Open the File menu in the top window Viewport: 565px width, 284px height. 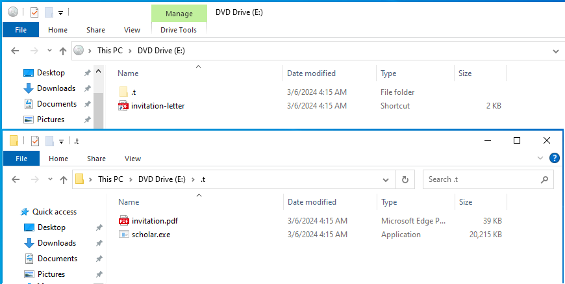[21, 30]
